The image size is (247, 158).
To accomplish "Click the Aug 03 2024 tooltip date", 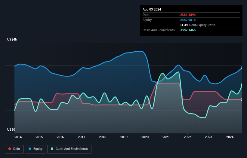I will pos(152,9).
